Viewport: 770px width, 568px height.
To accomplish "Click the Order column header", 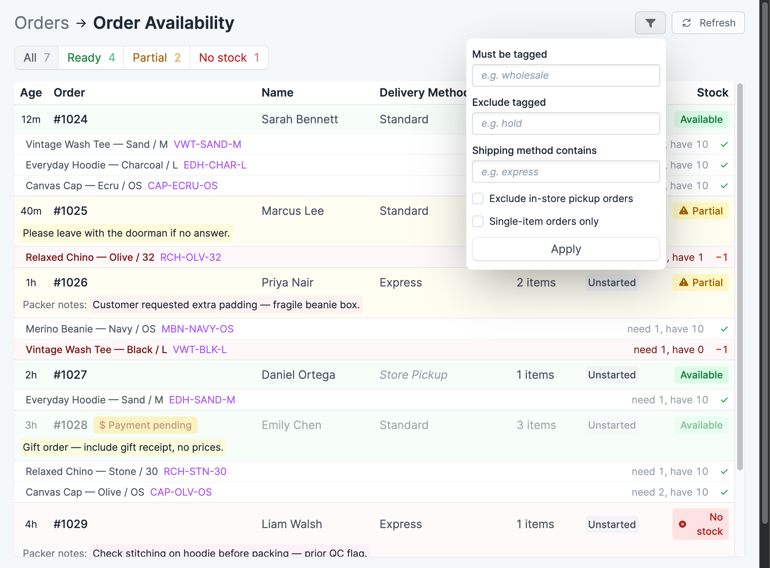I will coord(69,93).
